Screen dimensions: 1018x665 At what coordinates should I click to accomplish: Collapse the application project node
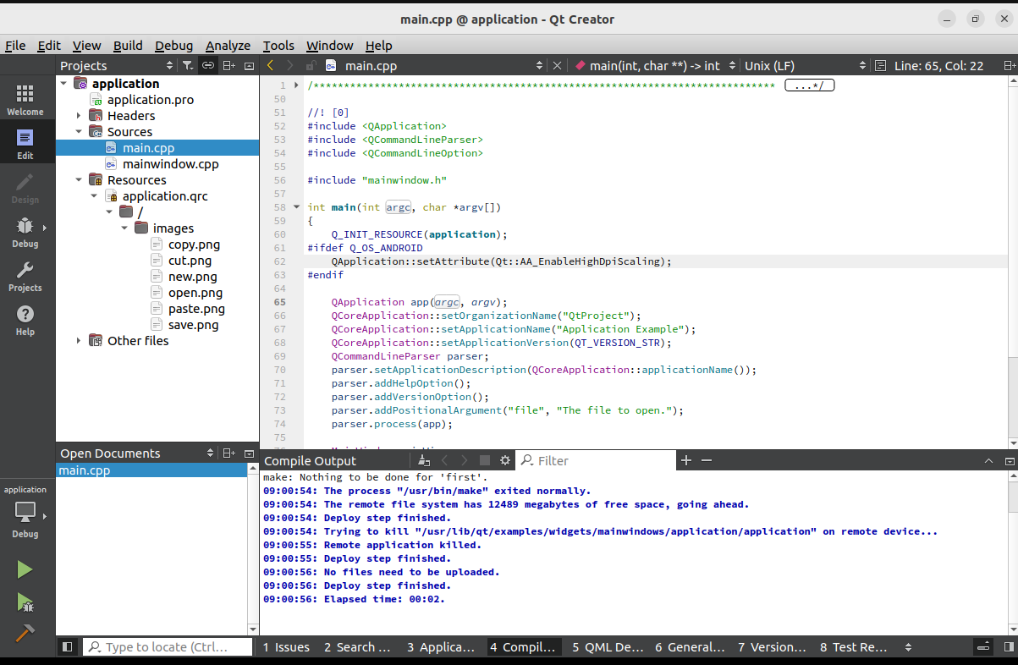63,83
